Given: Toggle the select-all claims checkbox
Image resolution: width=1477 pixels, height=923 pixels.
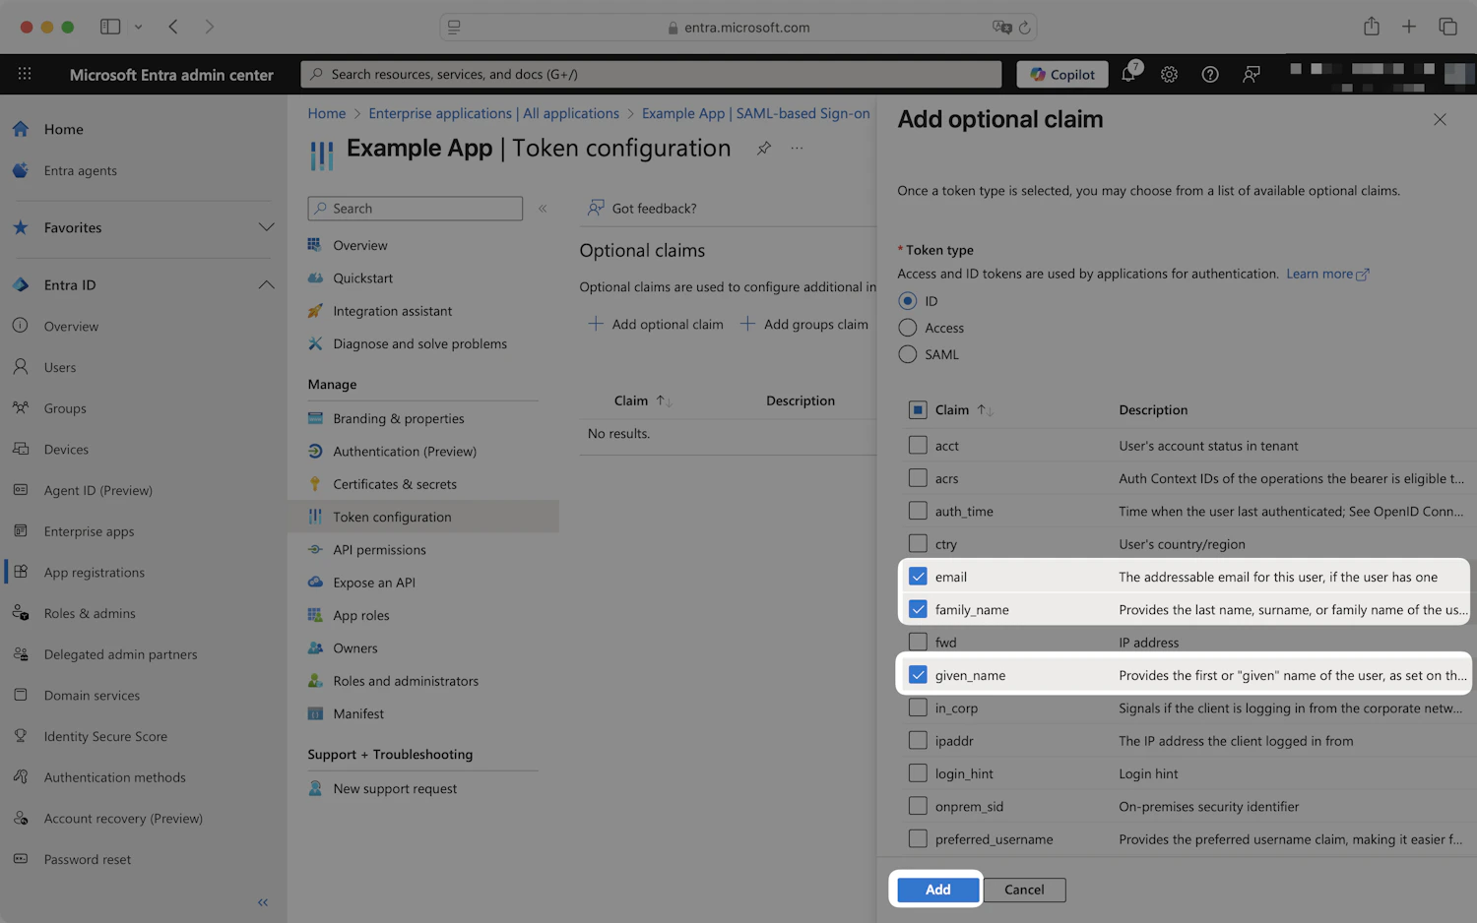Looking at the screenshot, I should 918,409.
